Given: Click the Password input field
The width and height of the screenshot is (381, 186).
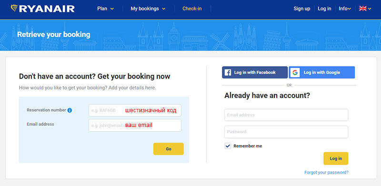Looking at the screenshot, I should point(286,132).
